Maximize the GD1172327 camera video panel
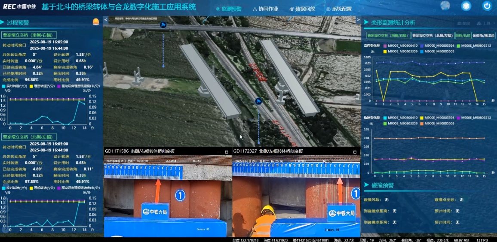Image resolution: width=497 pixels, height=242 pixels. coord(355,152)
